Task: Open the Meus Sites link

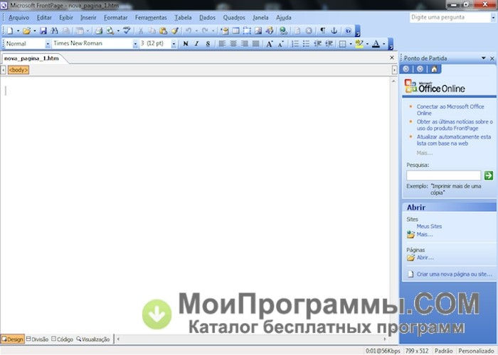Action: pos(429,226)
